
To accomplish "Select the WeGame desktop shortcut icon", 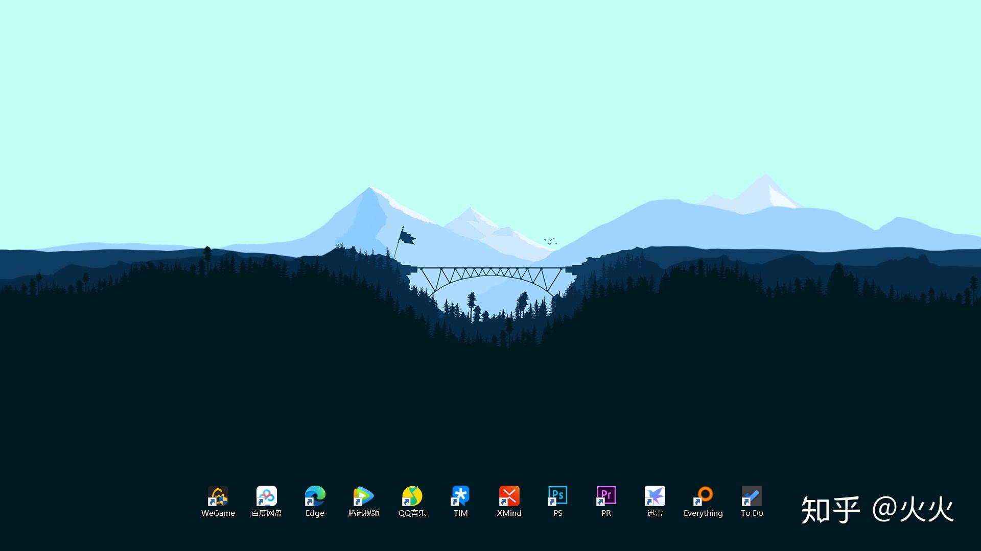I will tap(218, 496).
